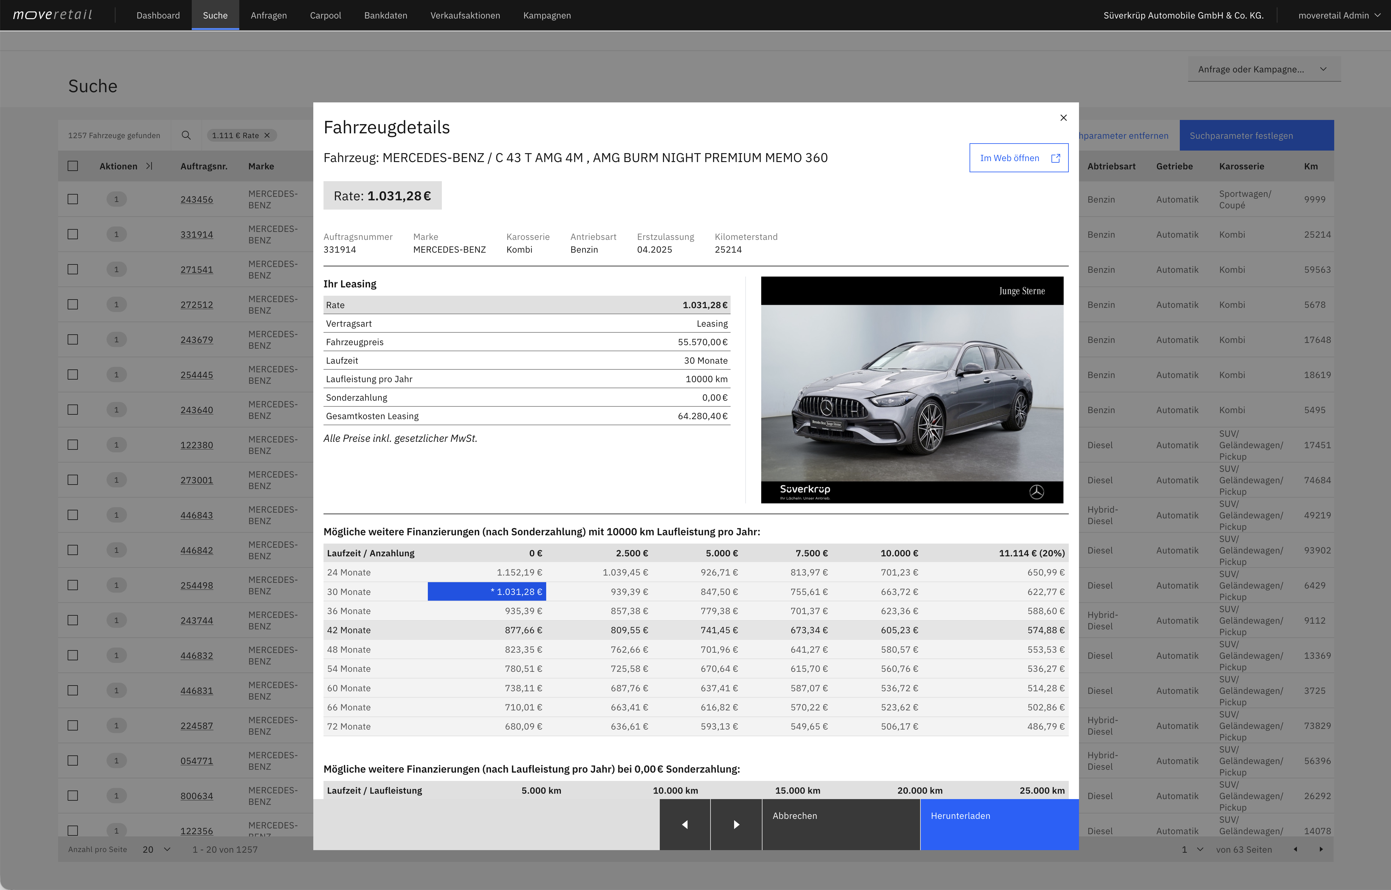Screen dimensions: 1391x890
Task: Click Süverkrüp Automobile GmbH dealer name
Action: click(x=1184, y=16)
